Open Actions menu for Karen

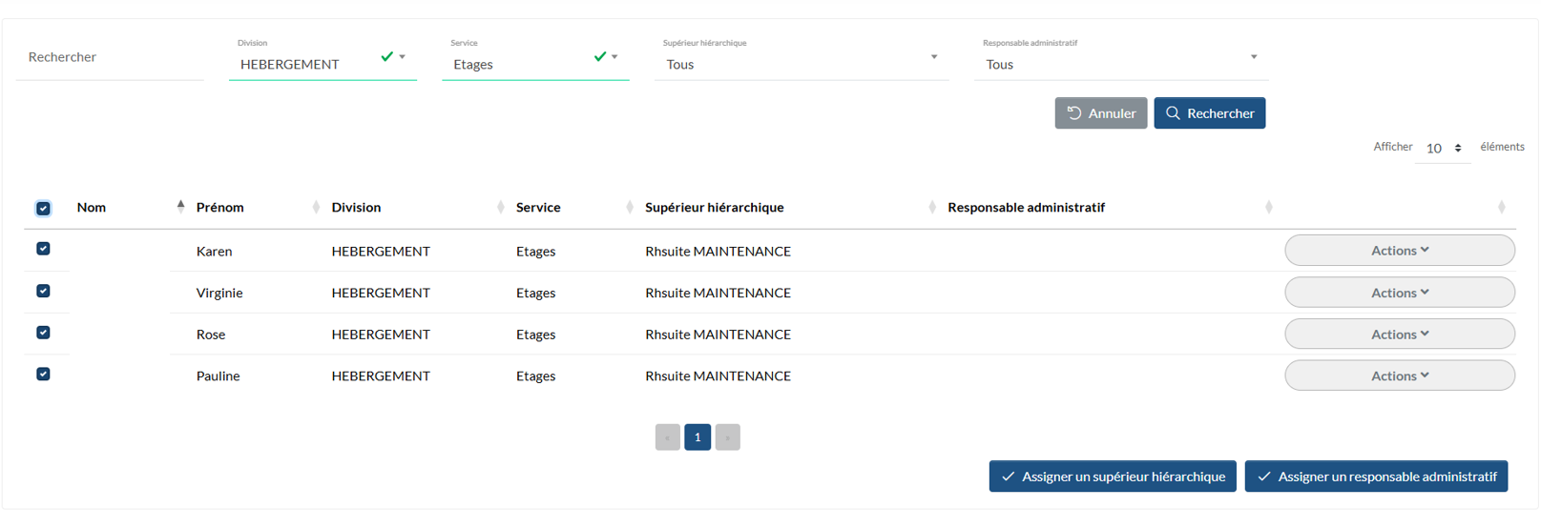tap(1400, 250)
